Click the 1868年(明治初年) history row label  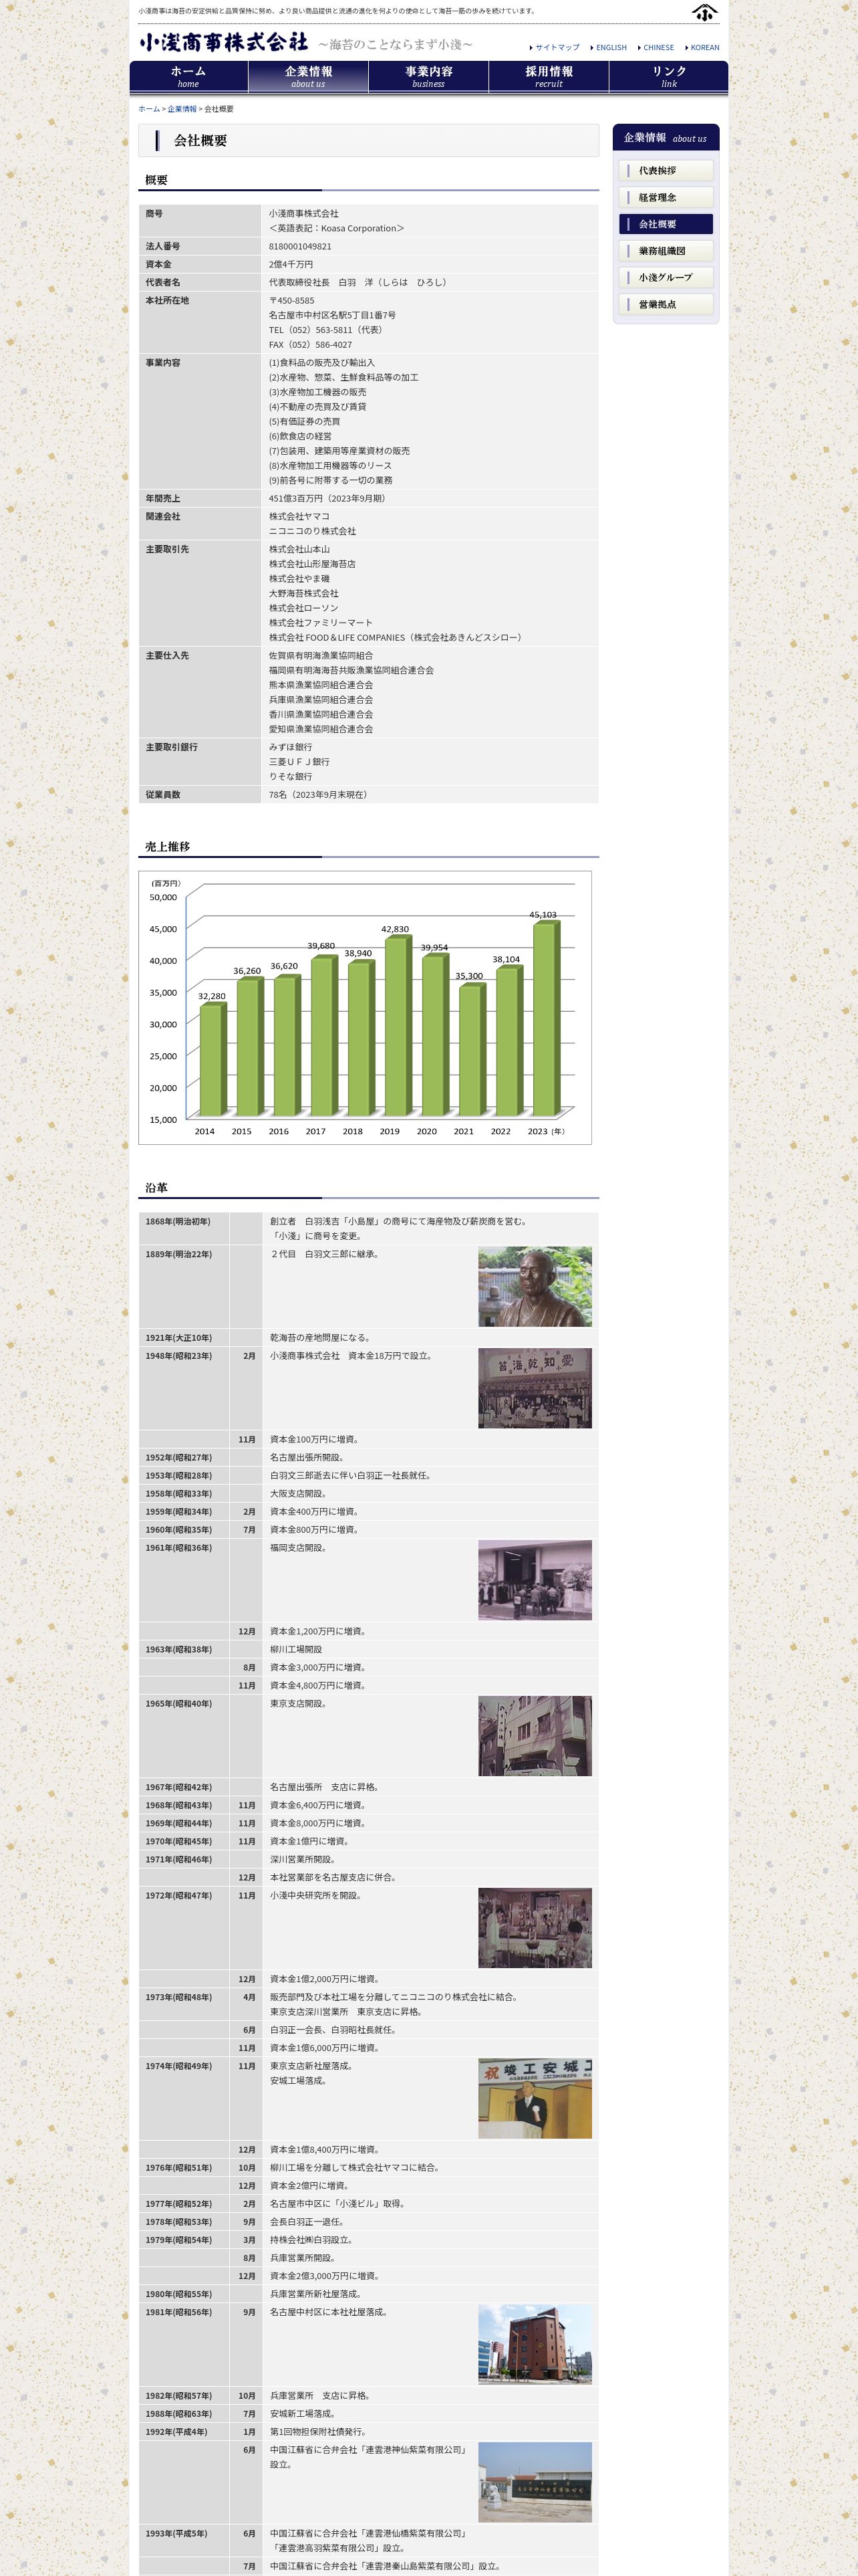click(x=178, y=1222)
